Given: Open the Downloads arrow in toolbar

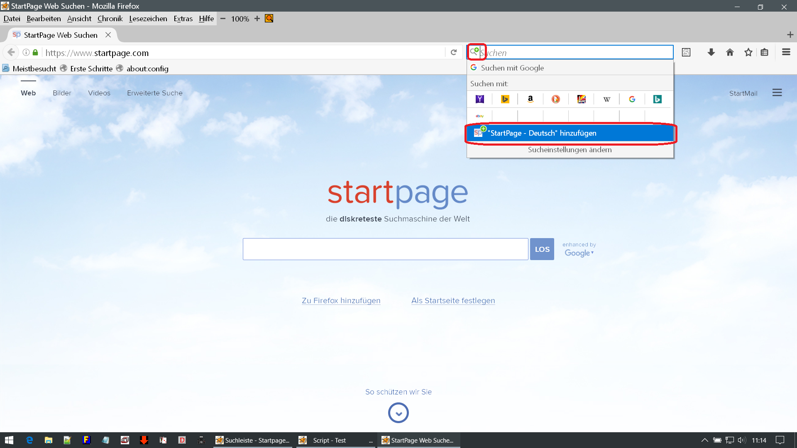Looking at the screenshot, I should pos(711,52).
